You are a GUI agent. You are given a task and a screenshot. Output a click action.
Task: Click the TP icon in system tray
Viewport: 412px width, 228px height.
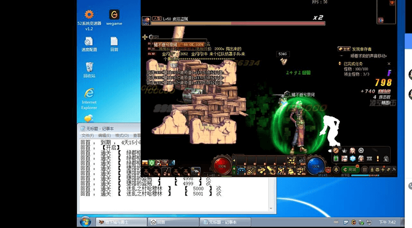click(x=346, y=222)
